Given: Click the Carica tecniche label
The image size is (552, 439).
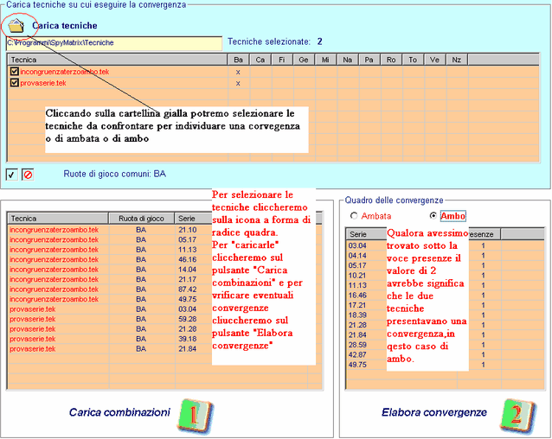Looking at the screenshot, I should coord(64,26).
